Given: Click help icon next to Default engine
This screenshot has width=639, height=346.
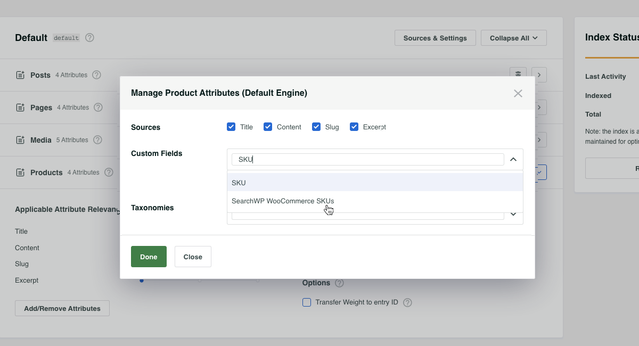Looking at the screenshot, I should pos(89,38).
